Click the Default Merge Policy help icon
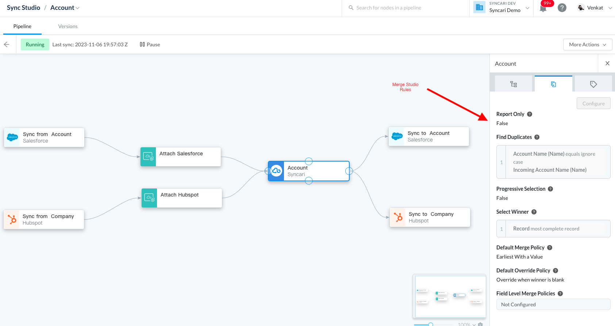The height and width of the screenshot is (326, 615). [x=550, y=248]
